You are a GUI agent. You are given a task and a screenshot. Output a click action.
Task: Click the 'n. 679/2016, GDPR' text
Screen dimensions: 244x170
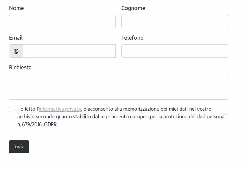coord(37,125)
